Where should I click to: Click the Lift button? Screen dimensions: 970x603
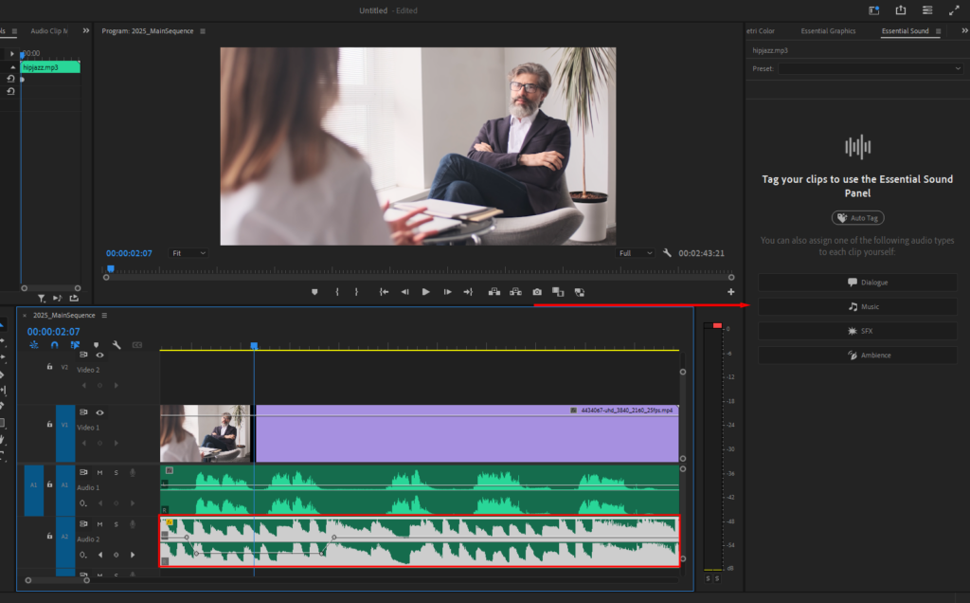[494, 292]
